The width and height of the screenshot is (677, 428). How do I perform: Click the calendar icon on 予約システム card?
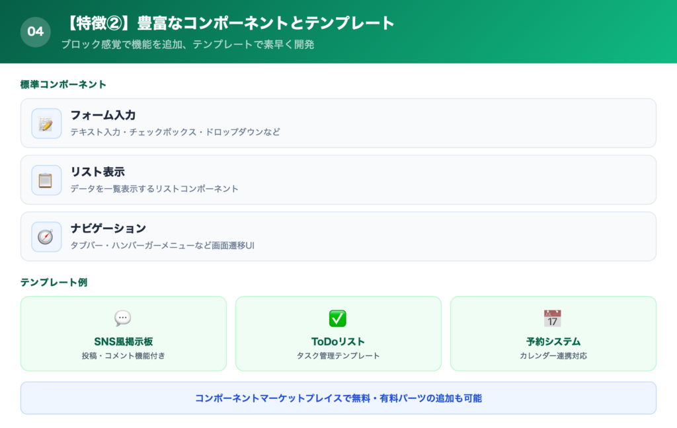(x=553, y=317)
